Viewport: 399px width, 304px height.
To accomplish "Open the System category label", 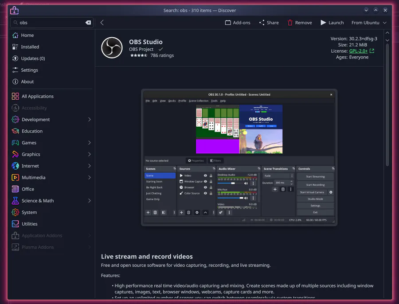I will [29, 212].
